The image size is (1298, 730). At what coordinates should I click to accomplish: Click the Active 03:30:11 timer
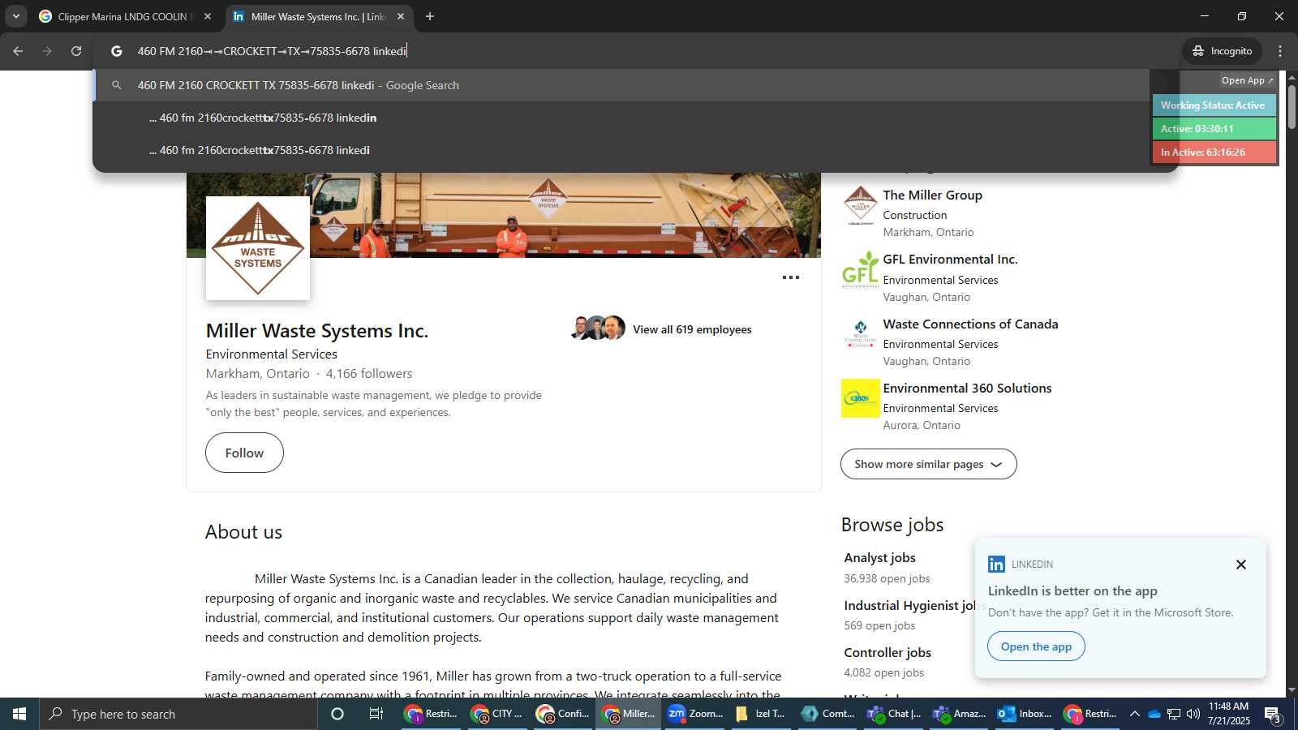coord(1214,129)
